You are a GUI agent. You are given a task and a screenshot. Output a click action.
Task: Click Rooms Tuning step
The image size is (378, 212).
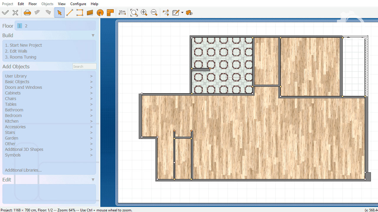pyautogui.click(x=20, y=57)
